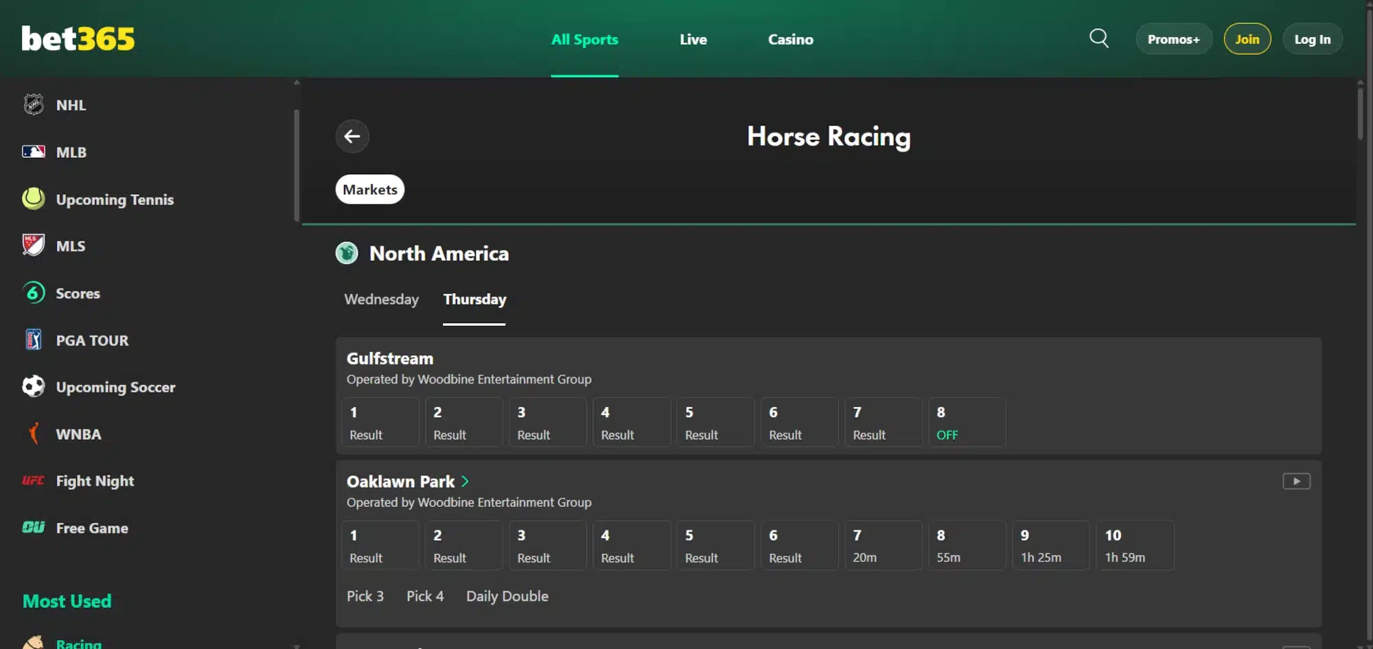Open MLS in the sidebar
This screenshot has height=649, width=1373.
coord(71,246)
